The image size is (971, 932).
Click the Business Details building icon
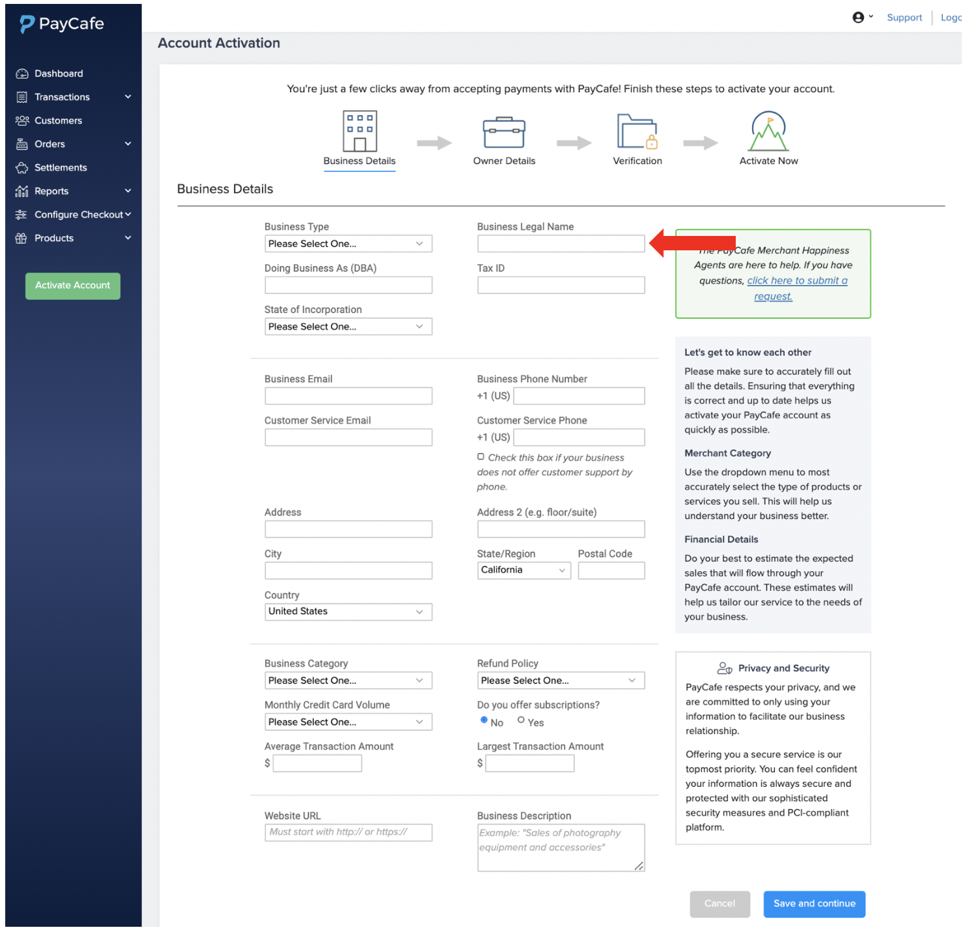click(360, 131)
